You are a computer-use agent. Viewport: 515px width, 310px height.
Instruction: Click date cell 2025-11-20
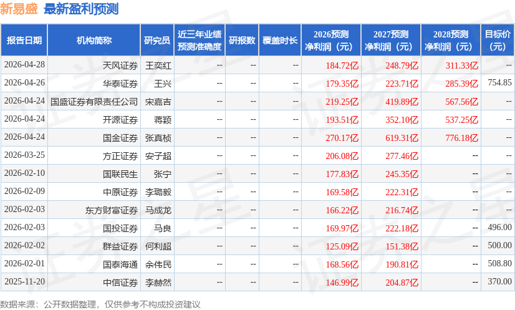pos(24,281)
